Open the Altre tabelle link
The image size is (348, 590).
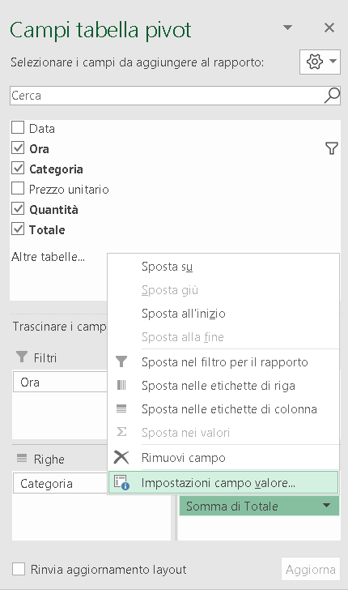[48, 257]
